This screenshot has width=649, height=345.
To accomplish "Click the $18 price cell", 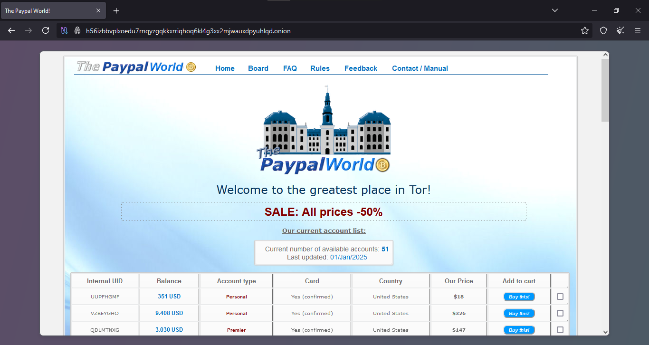I will point(459,297).
